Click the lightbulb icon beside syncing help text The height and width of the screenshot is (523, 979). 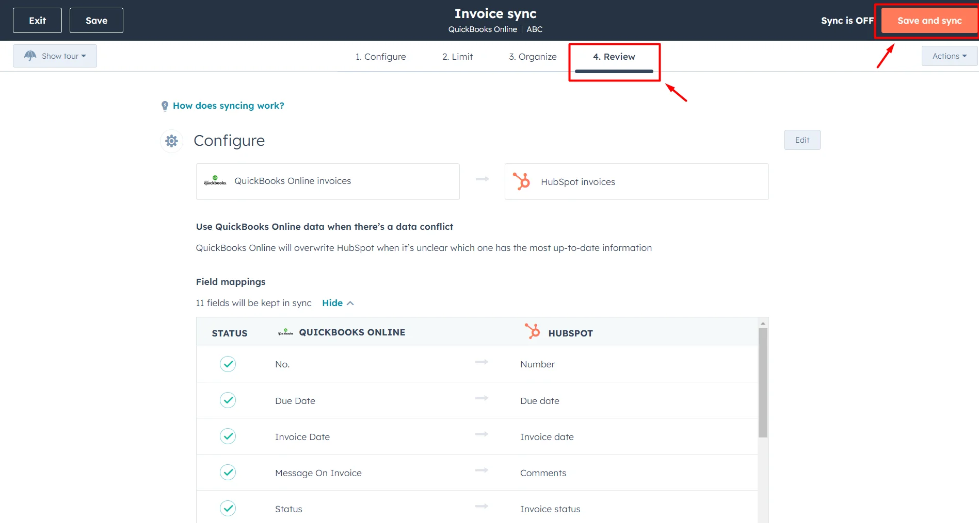[x=165, y=105]
